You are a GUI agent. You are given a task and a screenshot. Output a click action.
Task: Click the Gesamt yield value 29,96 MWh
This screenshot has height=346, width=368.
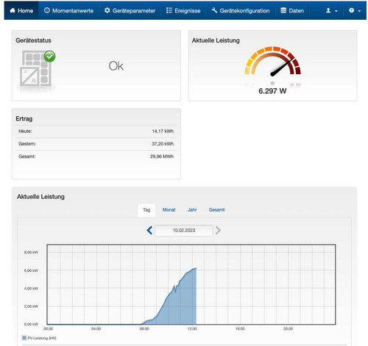[x=162, y=156]
